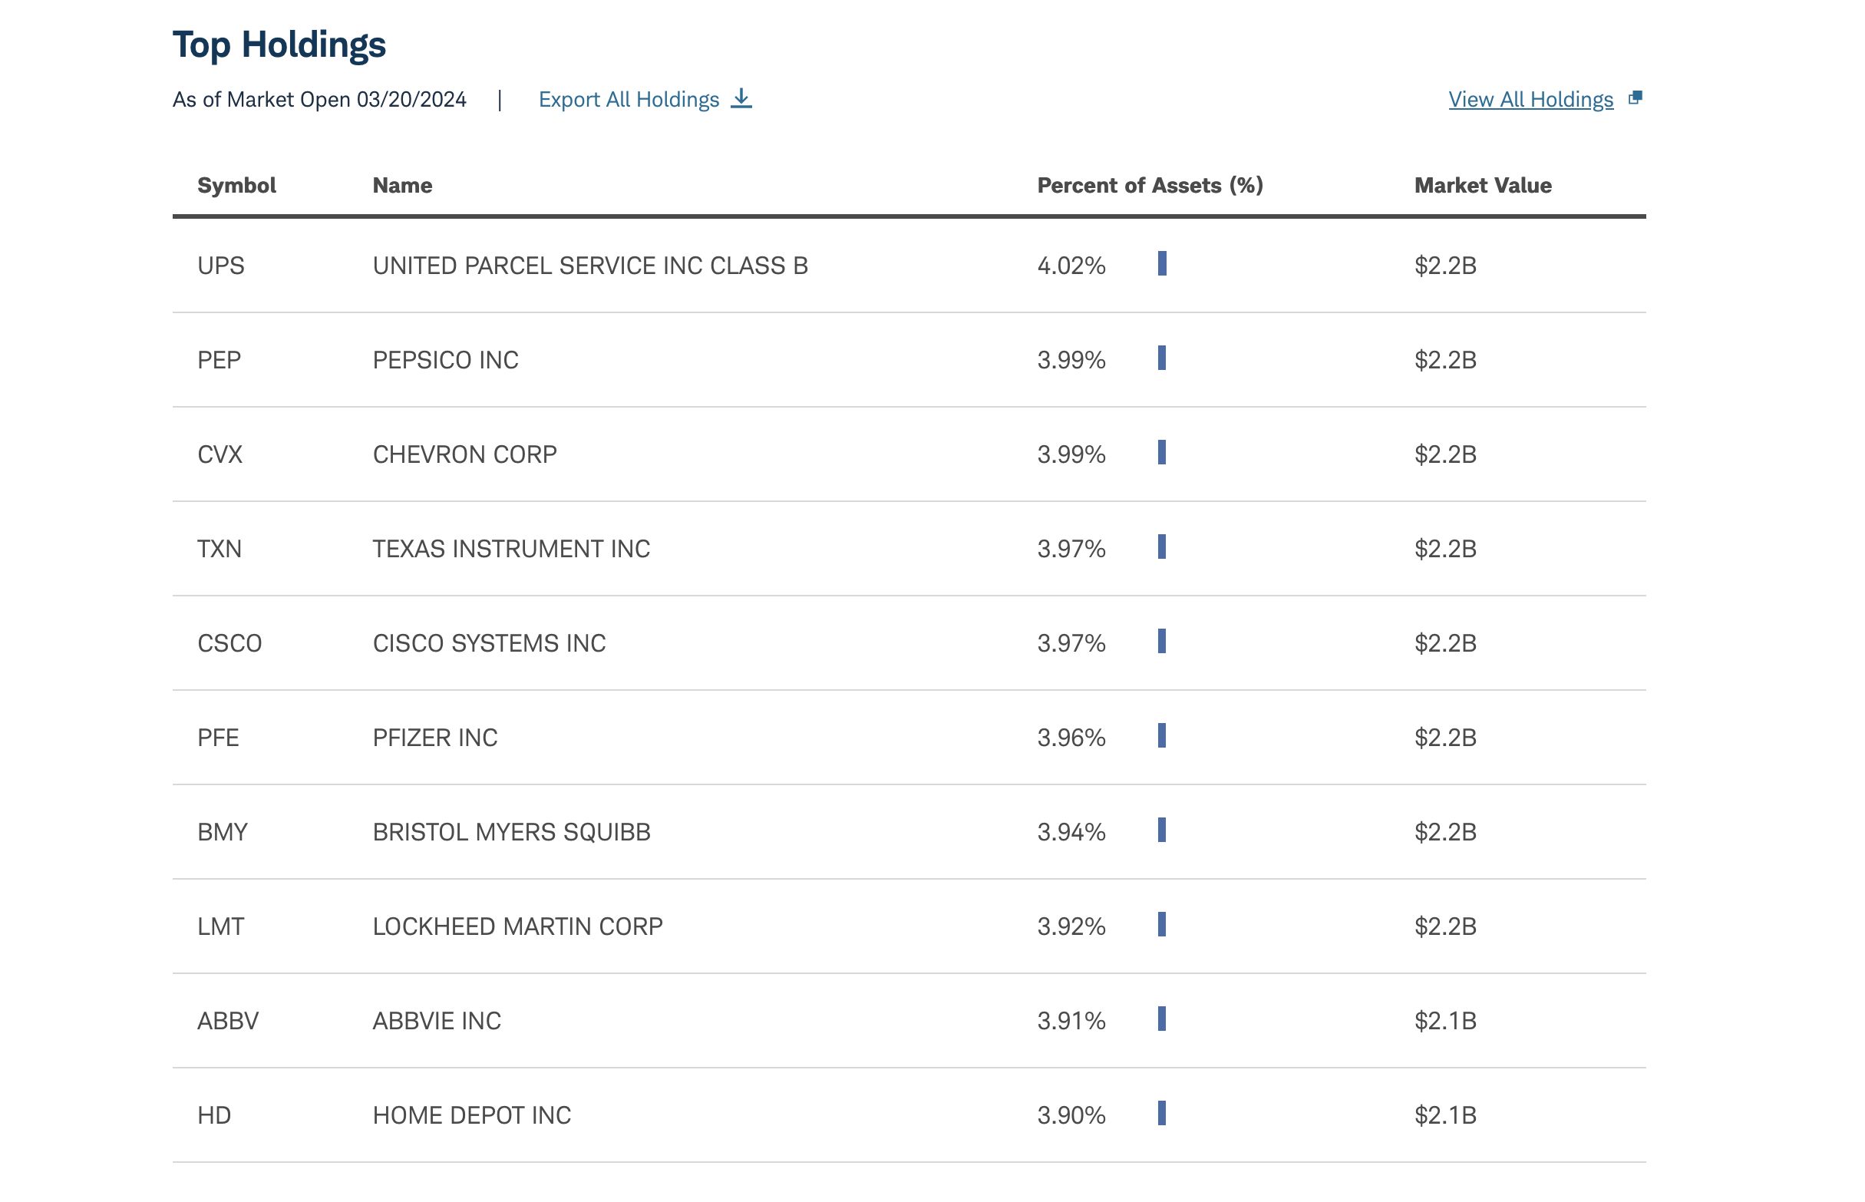Click the CISCO SYSTEMS INC name

pyautogui.click(x=488, y=643)
